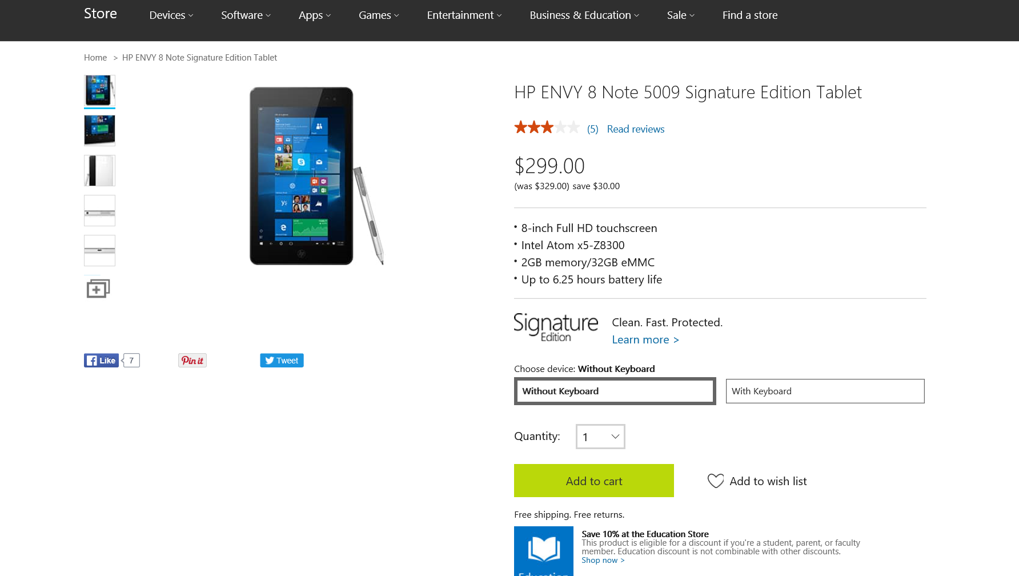Click the Twitter Tweet button

pos(282,361)
